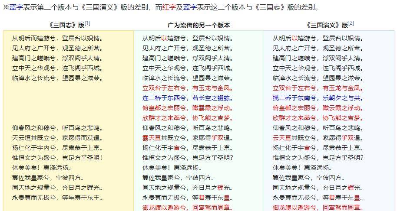Screen dimensions: 397x211
Task: Click 御龙旗以遨游兮 in 三国演义 column
Action: coord(294,208)
